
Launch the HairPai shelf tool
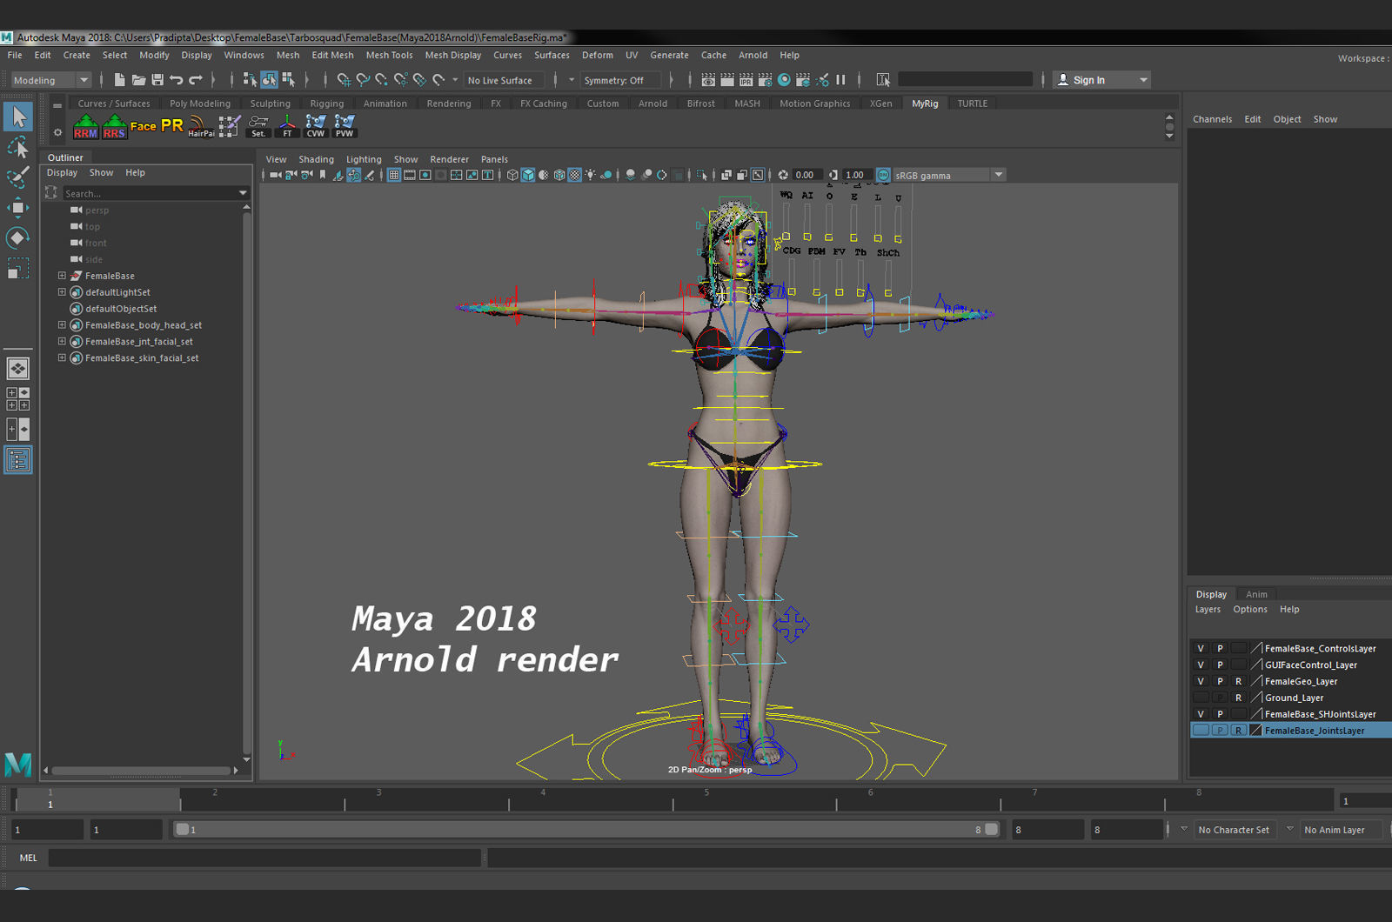point(201,127)
